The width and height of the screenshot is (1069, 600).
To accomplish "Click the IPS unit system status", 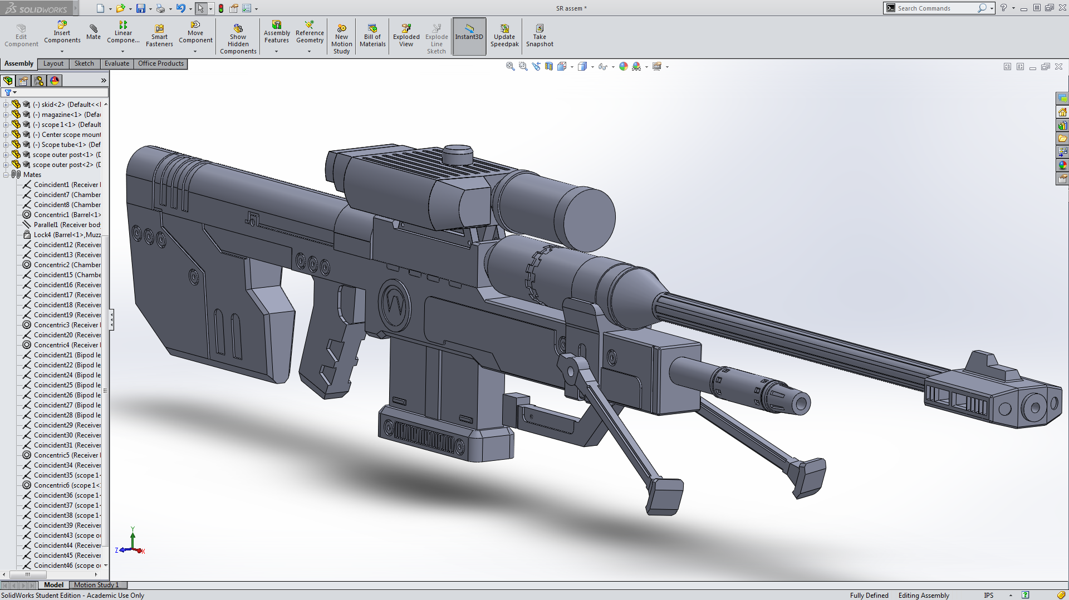I will tap(989, 596).
